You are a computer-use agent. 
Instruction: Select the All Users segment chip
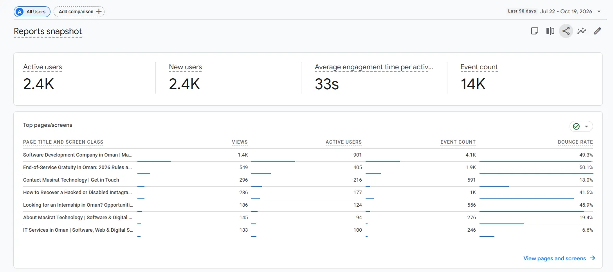tap(32, 12)
